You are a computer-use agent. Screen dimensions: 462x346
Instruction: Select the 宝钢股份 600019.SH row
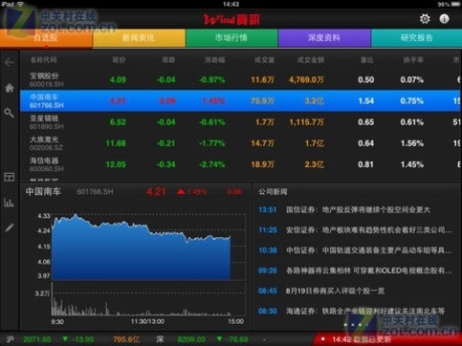[241, 79]
